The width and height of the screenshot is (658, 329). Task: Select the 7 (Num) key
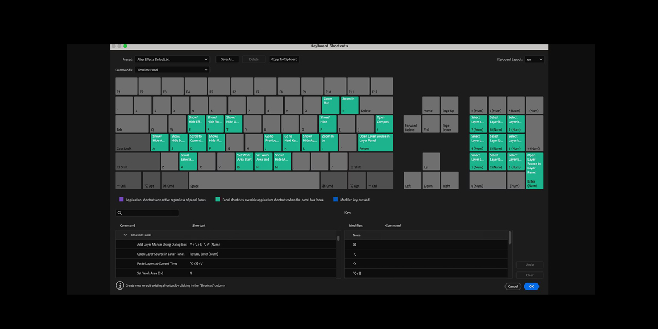click(478, 124)
